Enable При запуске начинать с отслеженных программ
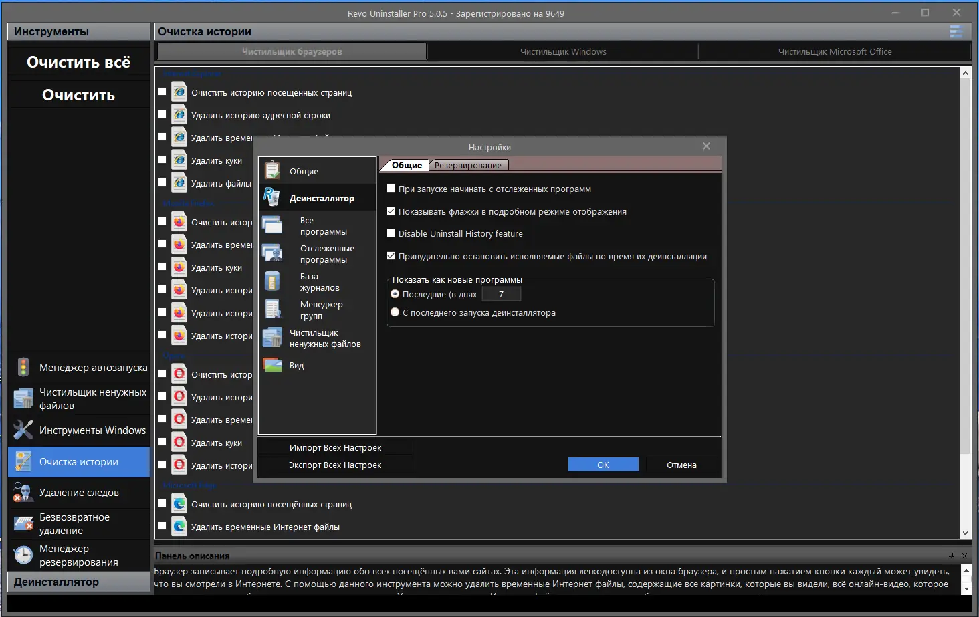Image resolution: width=979 pixels, height=617 pixels. tap(391, 189)
